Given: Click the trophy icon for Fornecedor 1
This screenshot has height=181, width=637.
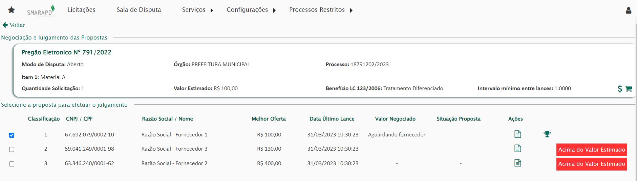Looking at the screenshot, I should pos(547,134).
